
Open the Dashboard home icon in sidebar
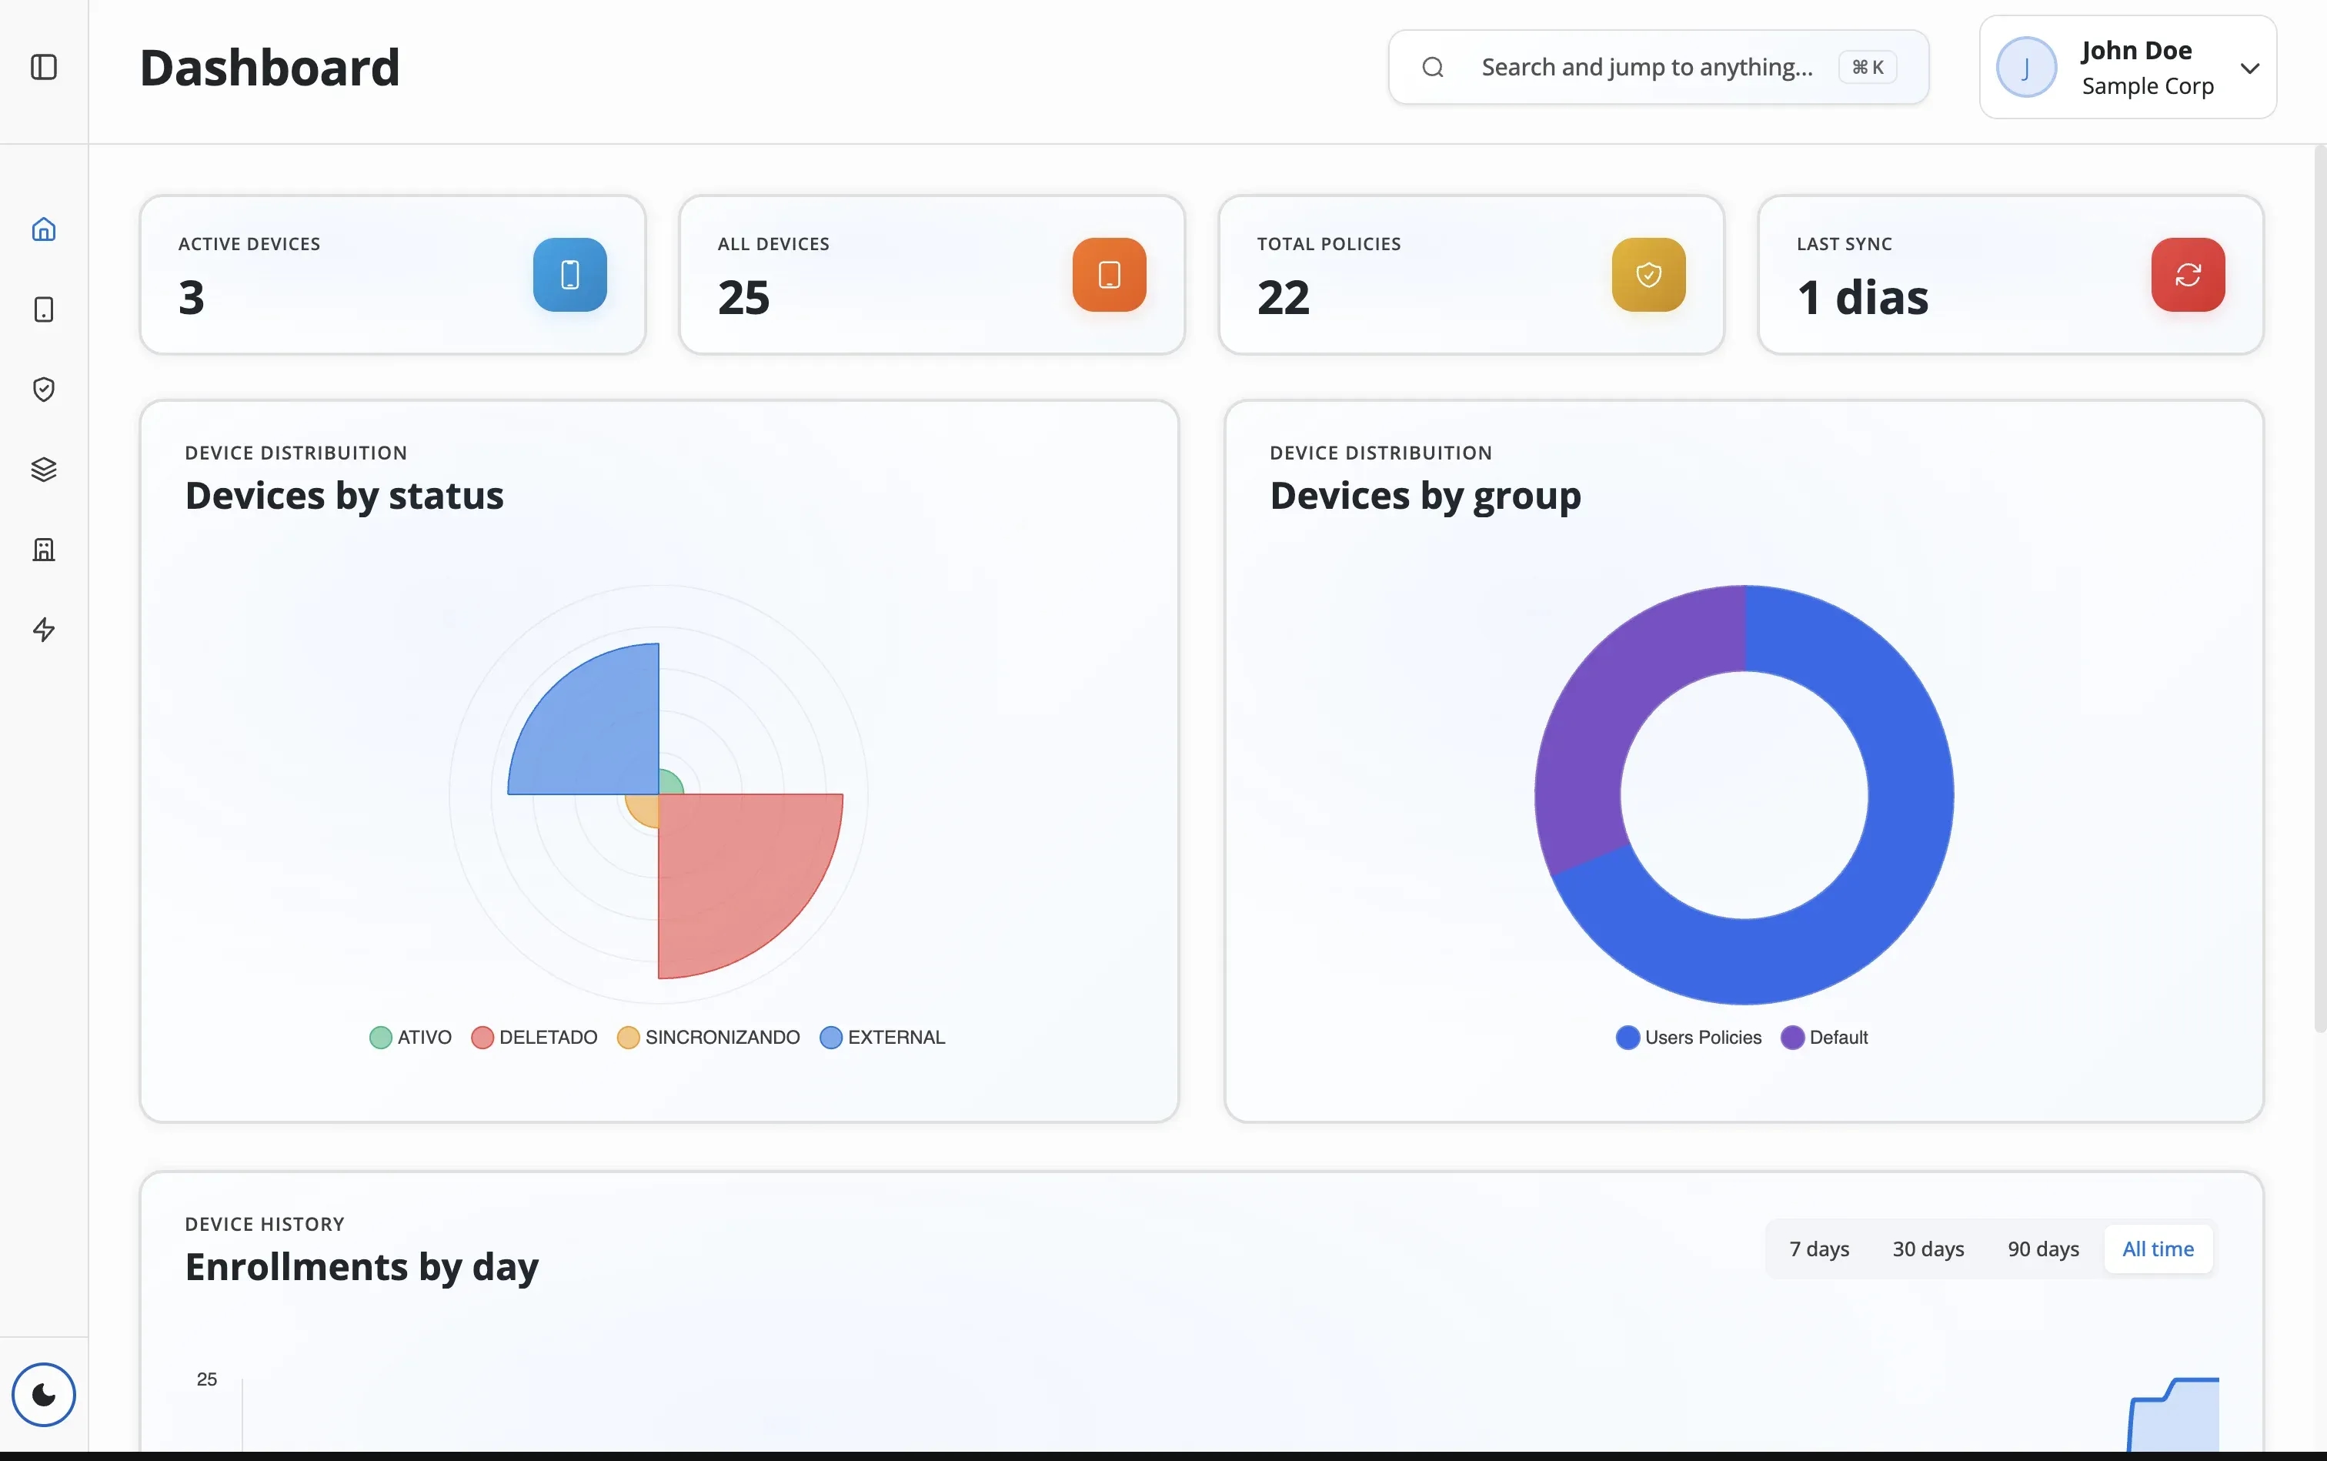[x=45, y=229]
